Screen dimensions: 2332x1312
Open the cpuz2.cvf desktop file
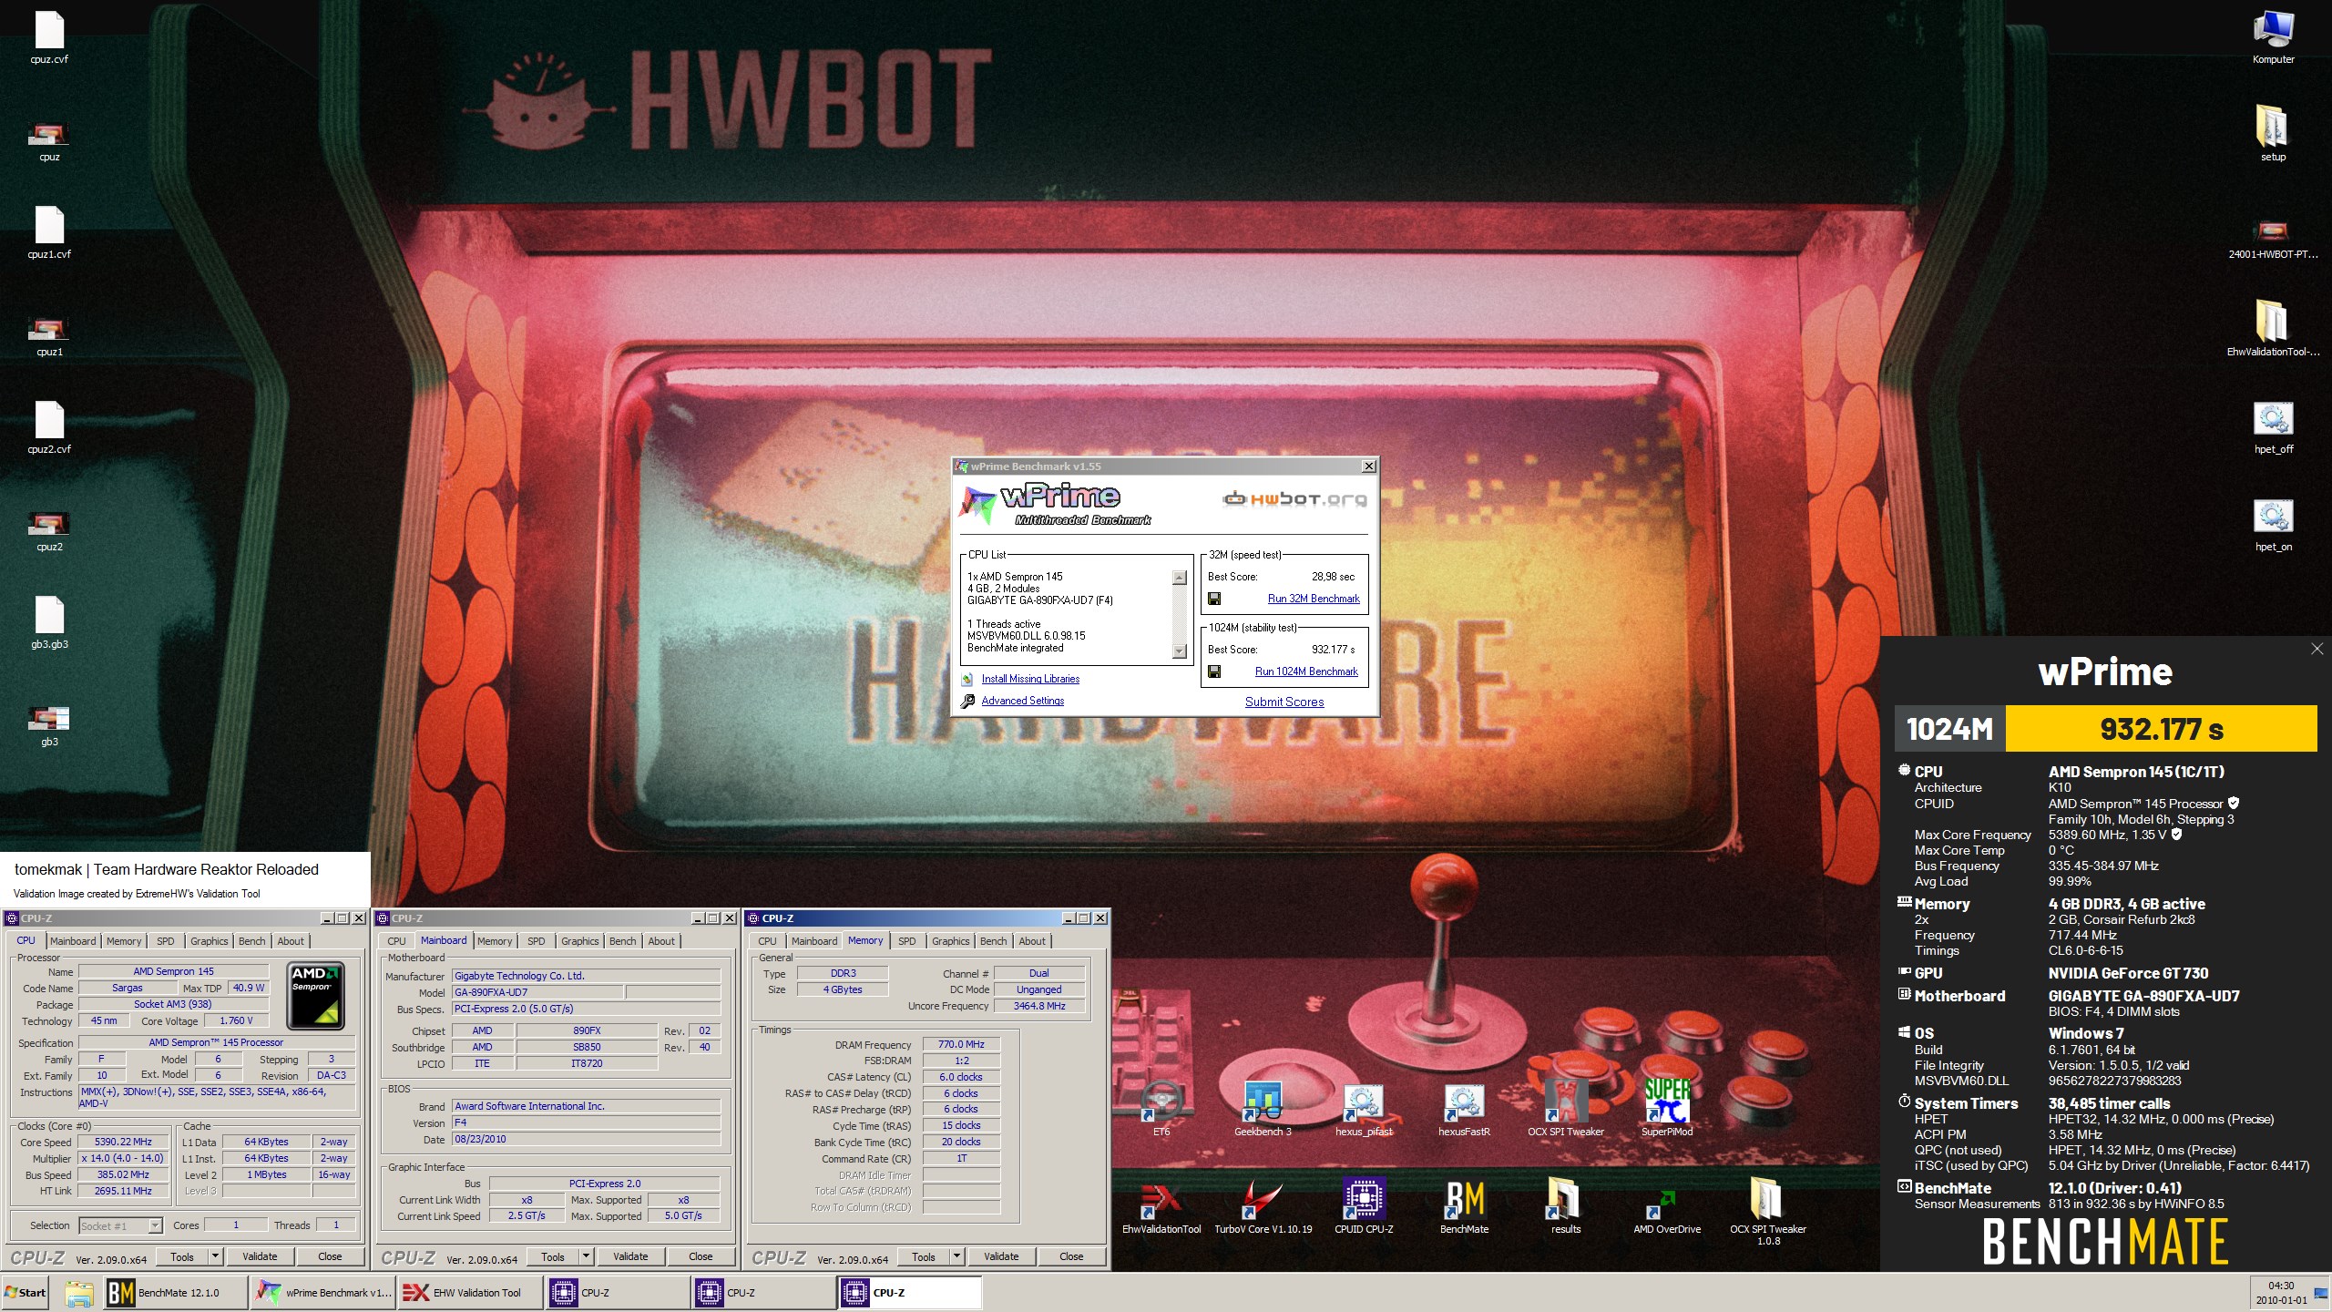49,427
